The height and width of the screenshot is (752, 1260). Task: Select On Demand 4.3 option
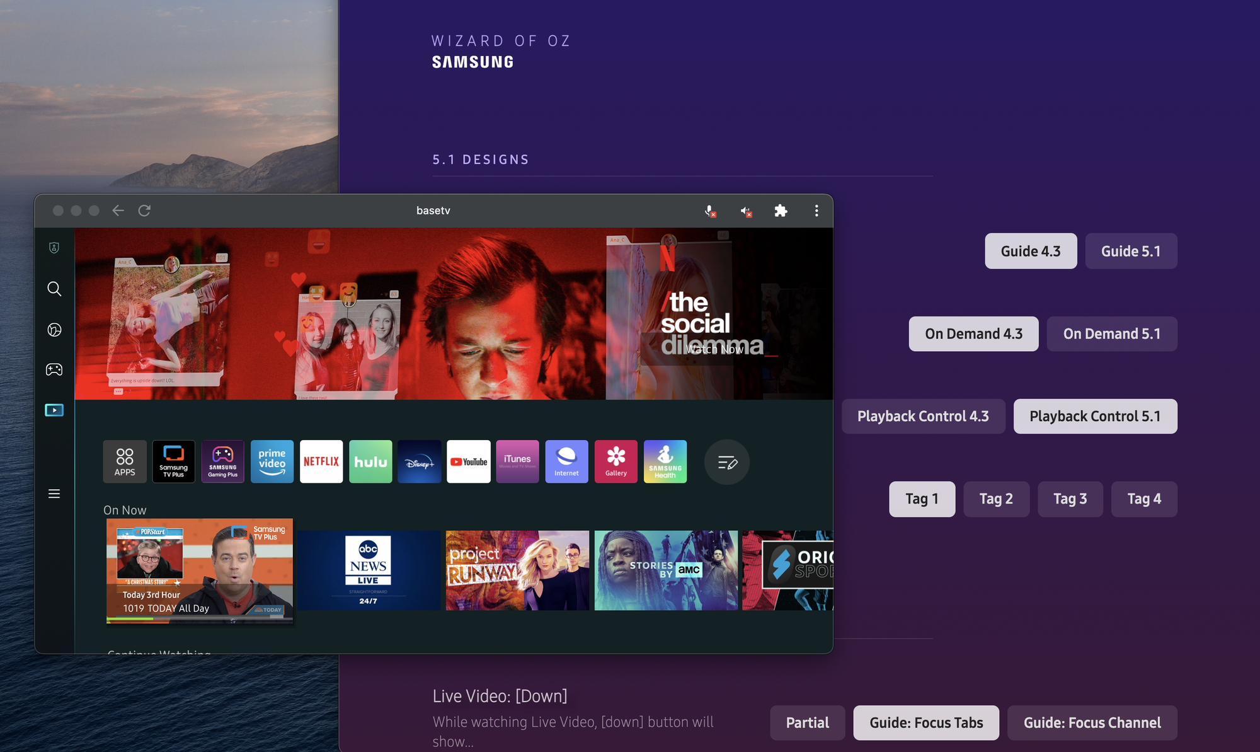tap(973, 333)
